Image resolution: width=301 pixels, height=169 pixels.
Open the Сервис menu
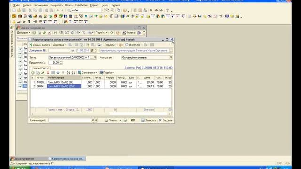click(94, 5)
